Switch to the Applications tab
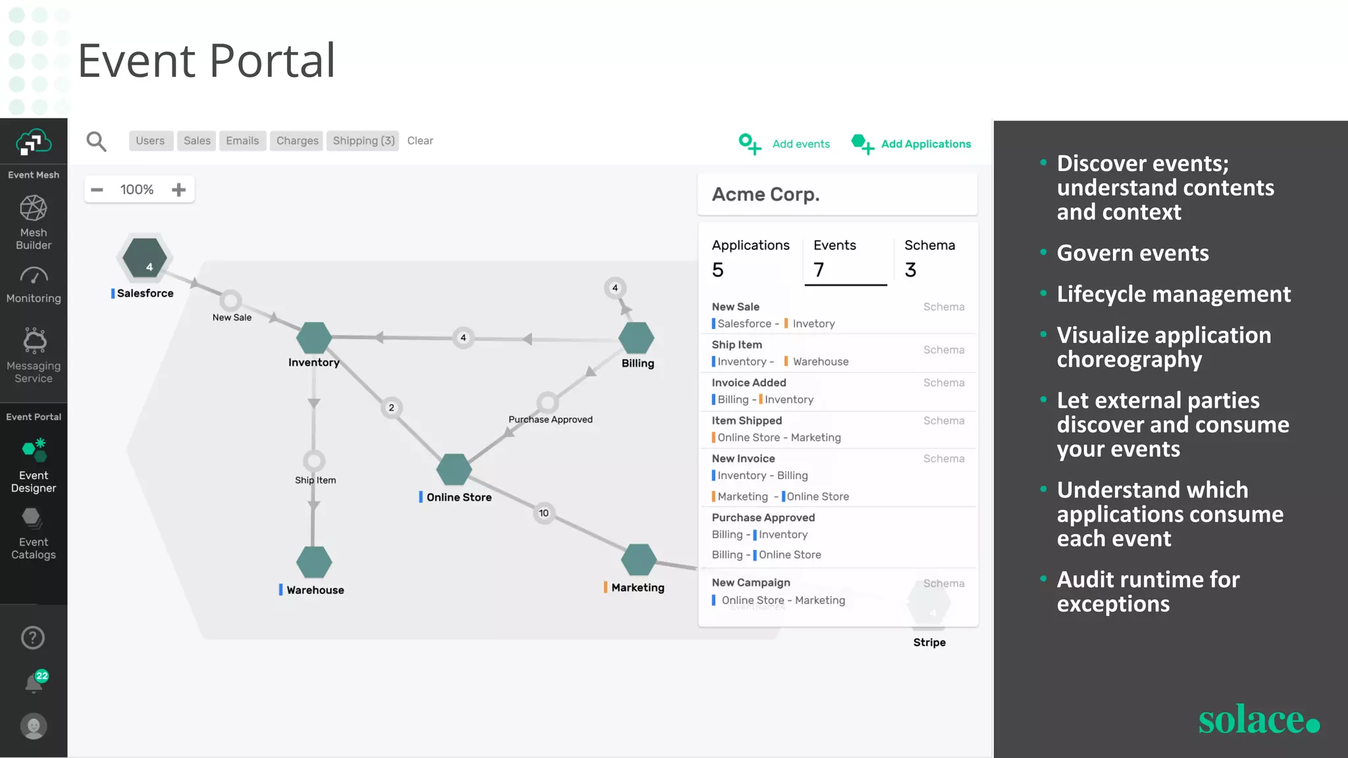This screenshot has width=1348, height=758. pyautogui.click(x=750, y=257)
